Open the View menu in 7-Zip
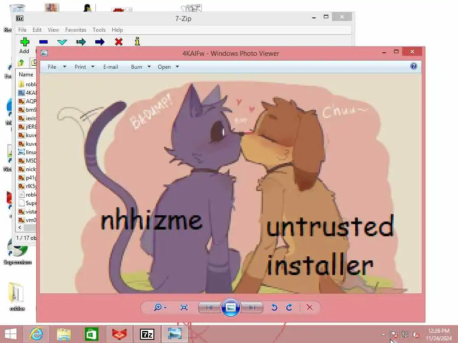458x343 pixels. coord(54,30)
